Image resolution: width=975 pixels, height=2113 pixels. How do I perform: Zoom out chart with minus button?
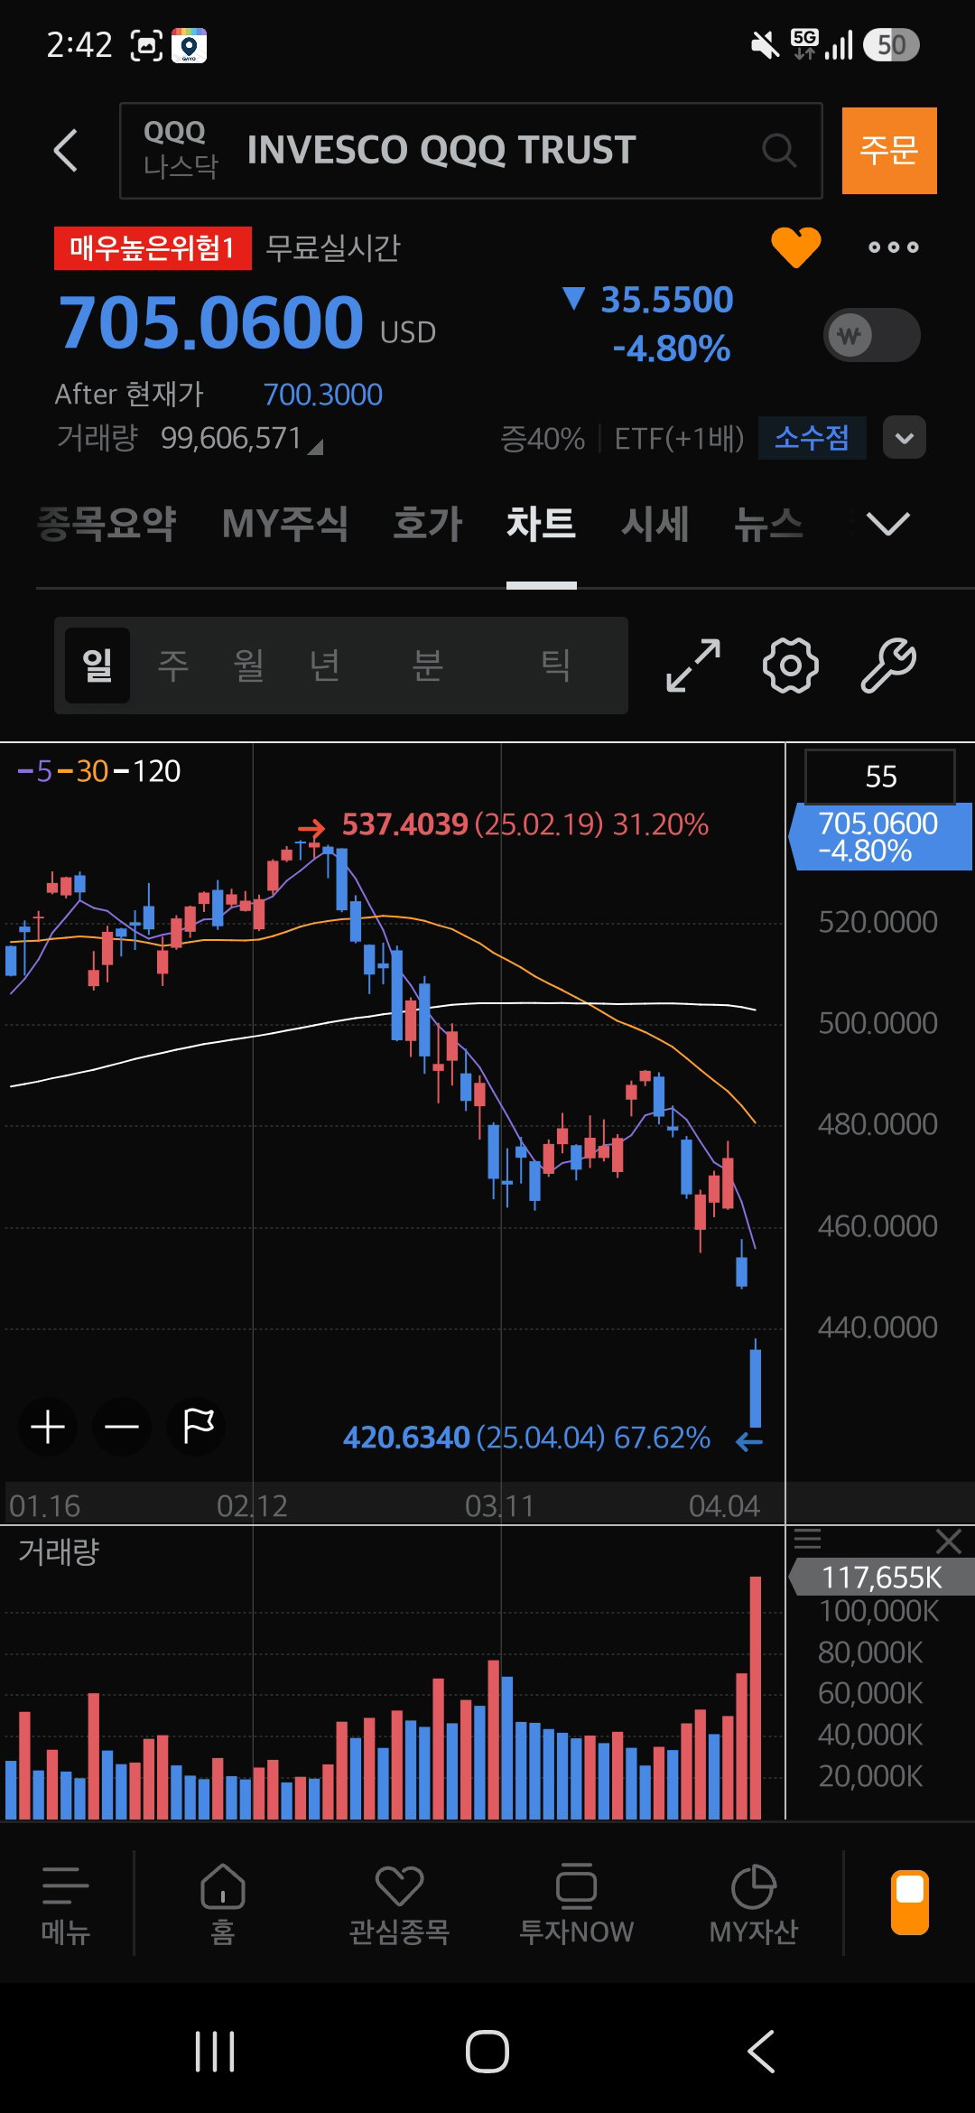tap(122, 1427)
